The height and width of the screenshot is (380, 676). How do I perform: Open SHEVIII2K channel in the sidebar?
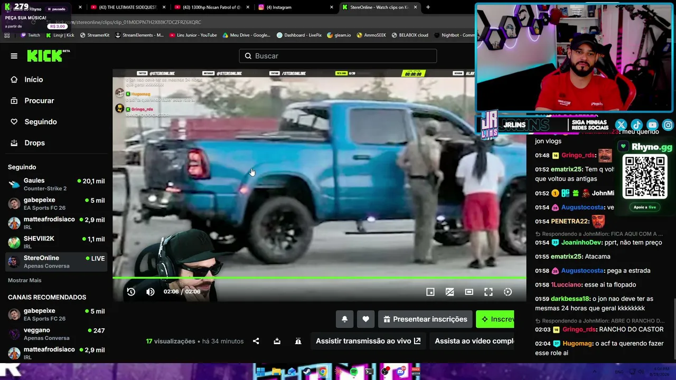click(x=56, y=242)
